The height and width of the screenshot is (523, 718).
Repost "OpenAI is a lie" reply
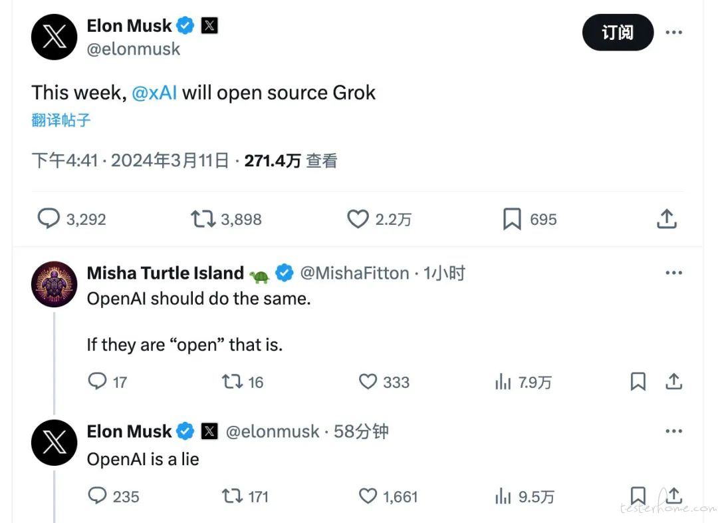tap(232, 496)
